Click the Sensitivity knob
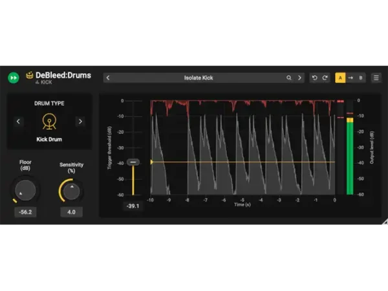 [72, 191]
